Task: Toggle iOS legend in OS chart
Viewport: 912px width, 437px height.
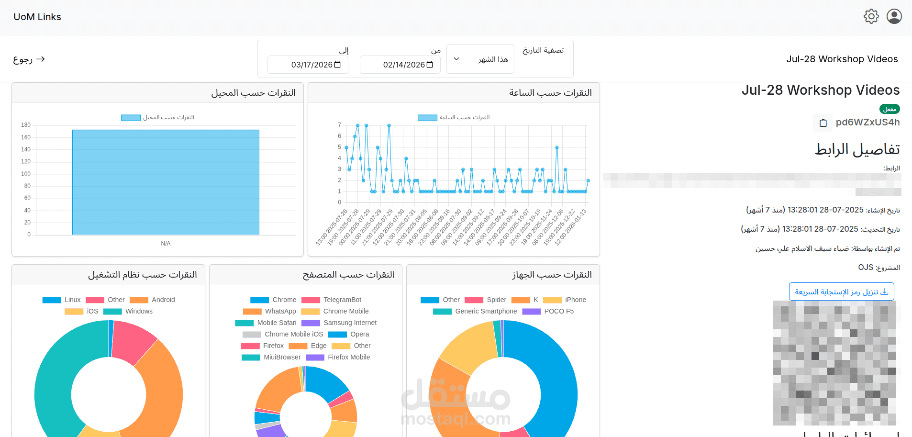Action: (x=81, y=311)
